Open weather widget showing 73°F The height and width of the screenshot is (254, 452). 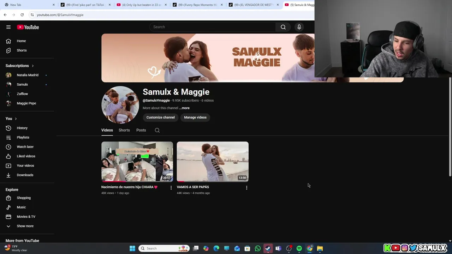[x=16, y=248]
